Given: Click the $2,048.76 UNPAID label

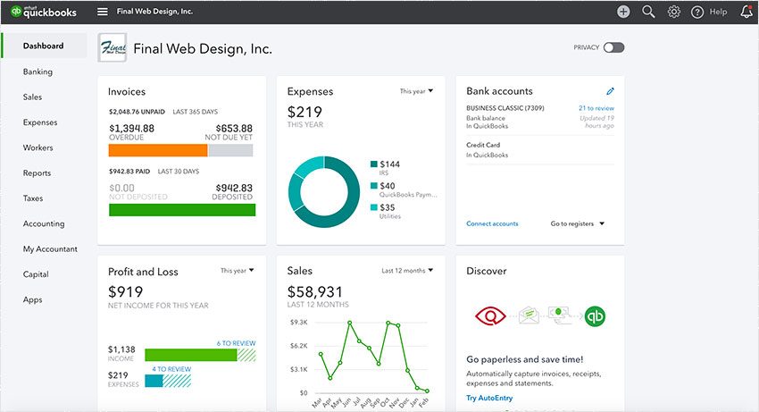Looking at the screenshot, I should tap(137, 112).
